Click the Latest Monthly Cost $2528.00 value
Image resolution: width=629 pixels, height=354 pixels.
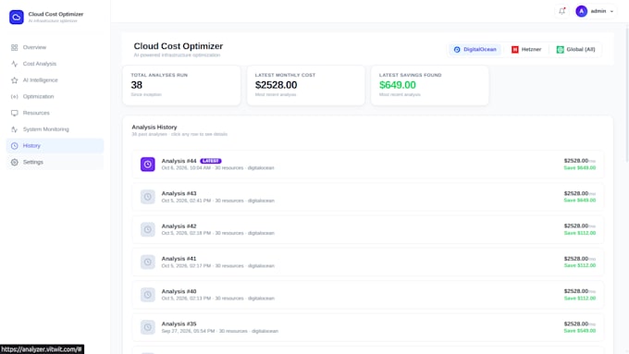[276, 85]
